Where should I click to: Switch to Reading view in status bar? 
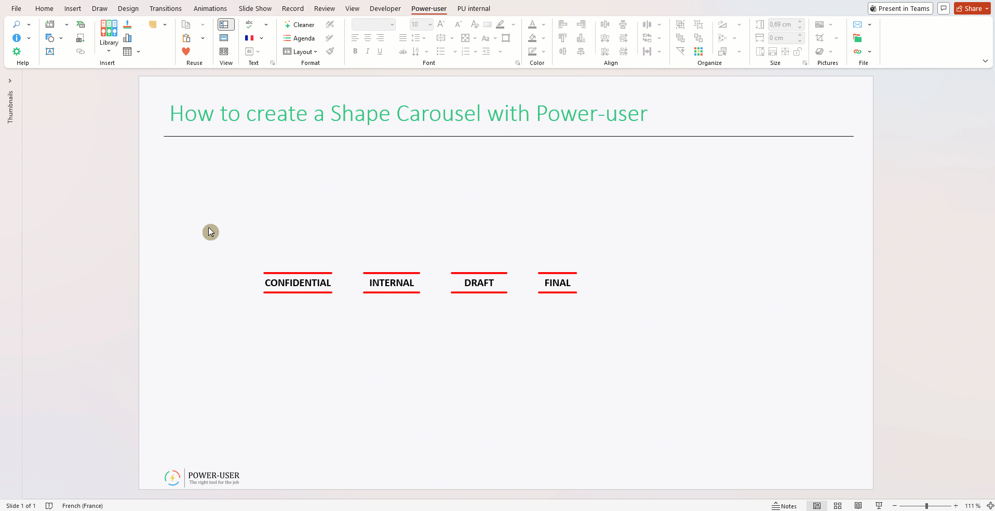[858, 506]
